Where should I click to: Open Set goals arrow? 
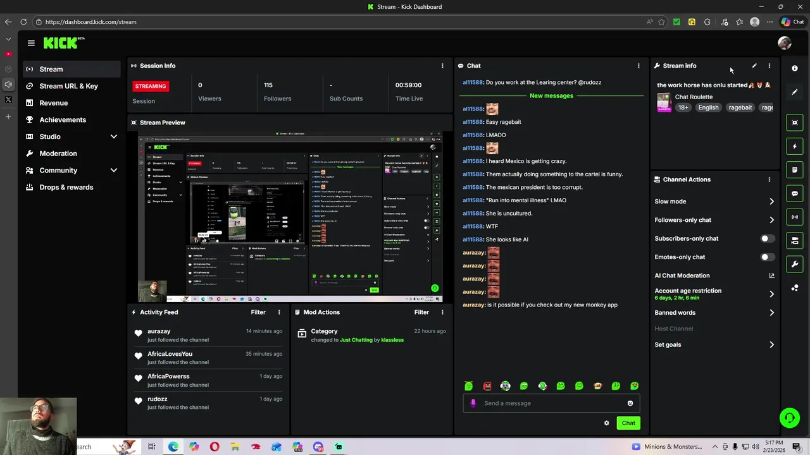pyautogui.click(x=771, y=345)
